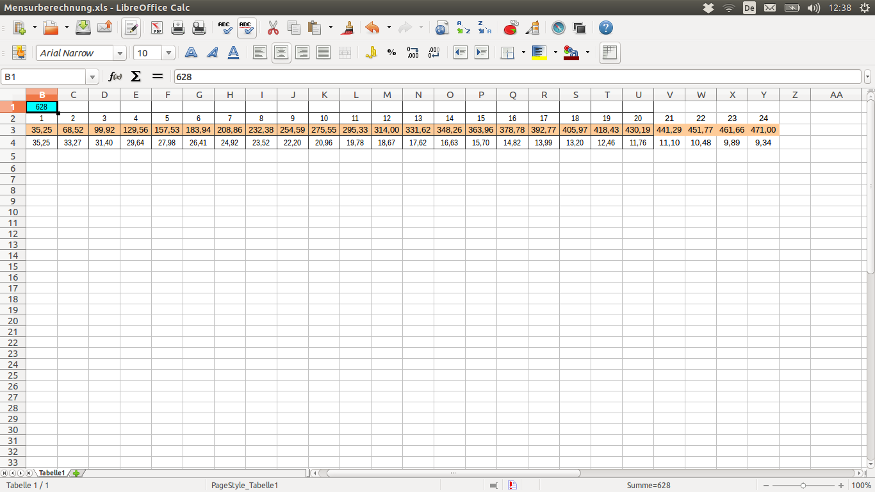875x492 pixels.
Task: Open Page Preview icon
Action: (199, 28)
